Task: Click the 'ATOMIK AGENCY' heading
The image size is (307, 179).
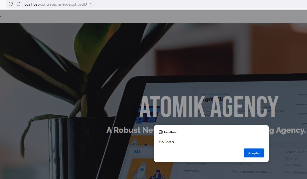Action: (209, 107)
